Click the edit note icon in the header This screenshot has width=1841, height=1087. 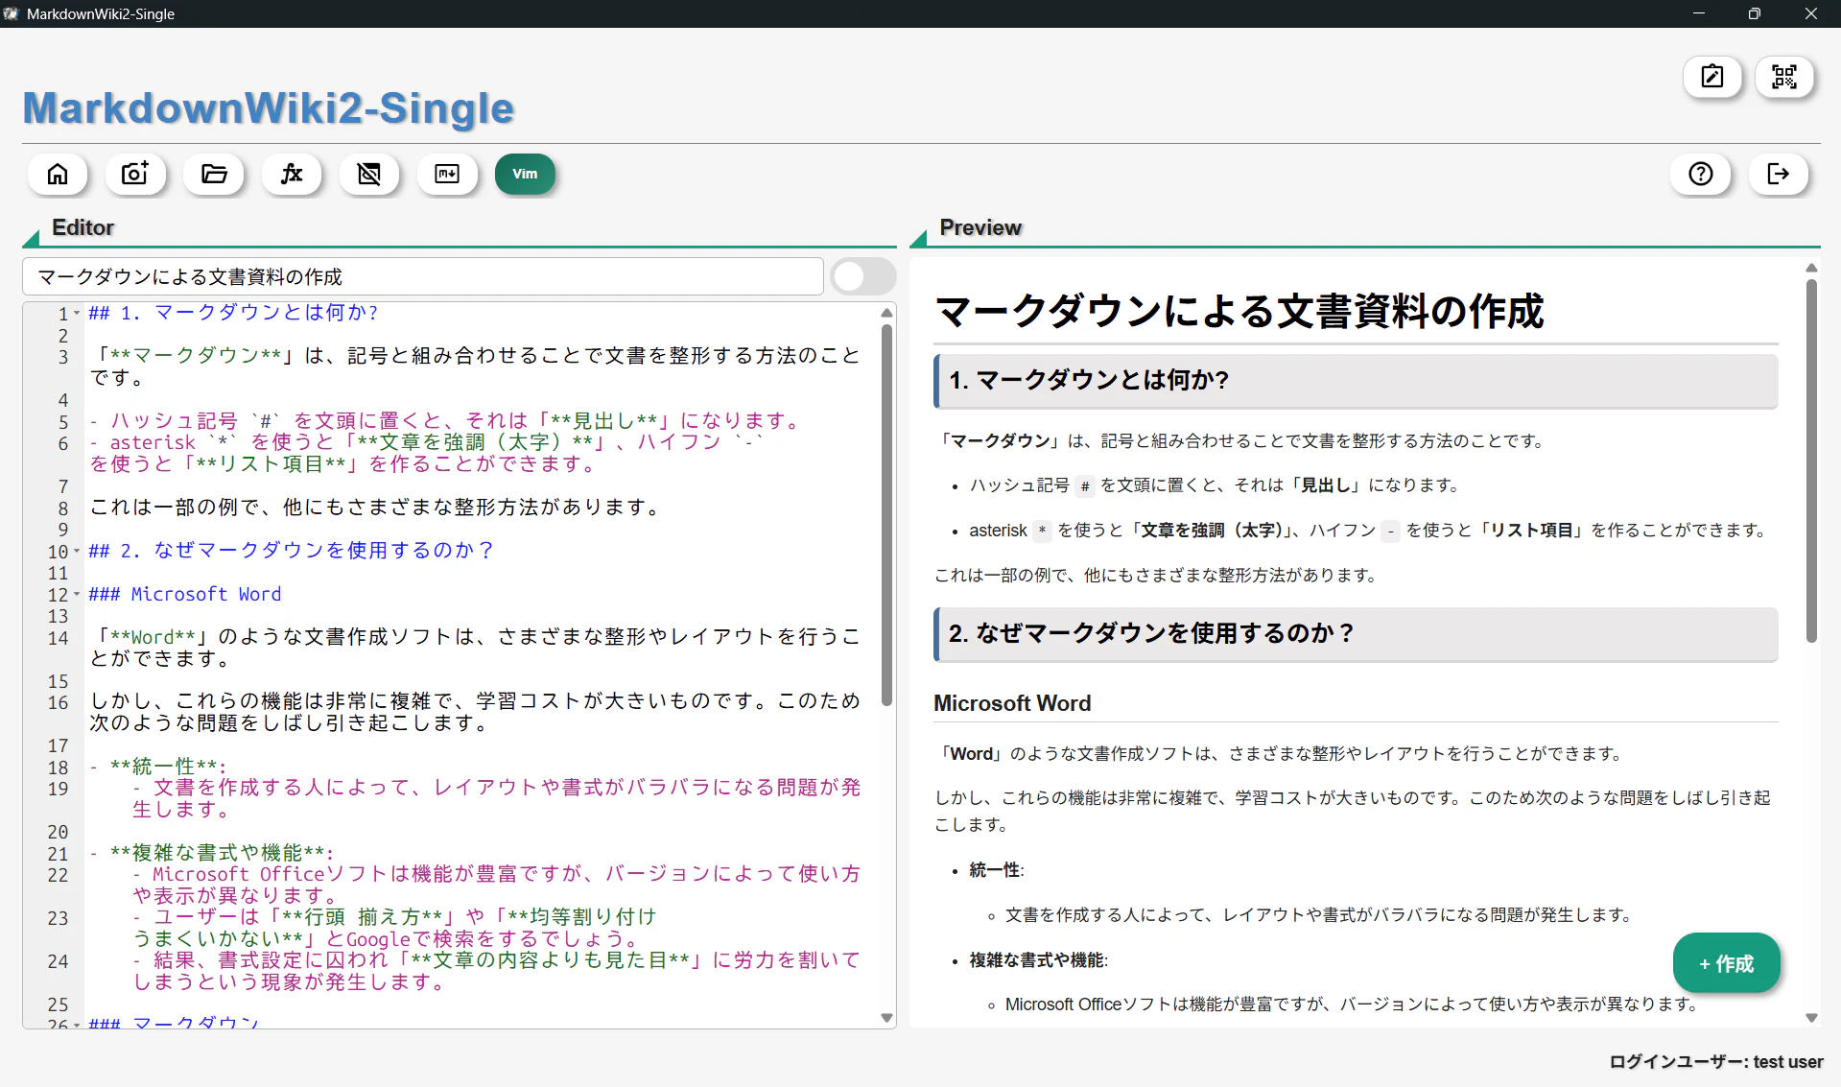[x=1712, y=77]
